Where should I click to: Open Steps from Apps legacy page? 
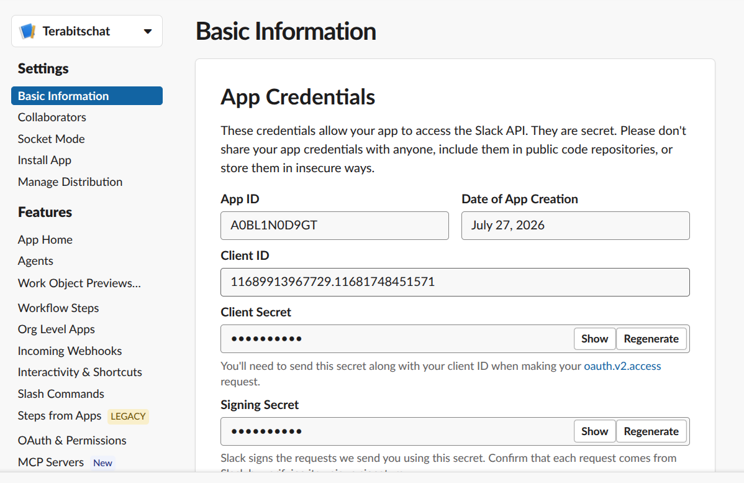pos(60,416)
